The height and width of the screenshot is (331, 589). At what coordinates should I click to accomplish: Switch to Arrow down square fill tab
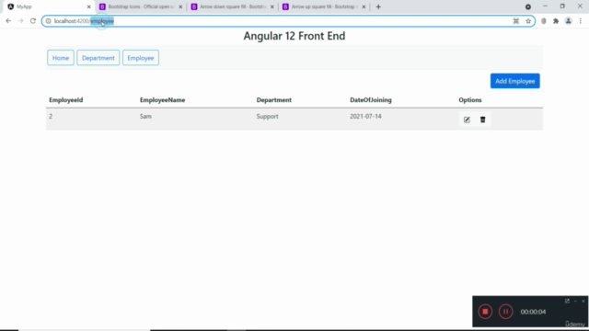click(232, 6)
